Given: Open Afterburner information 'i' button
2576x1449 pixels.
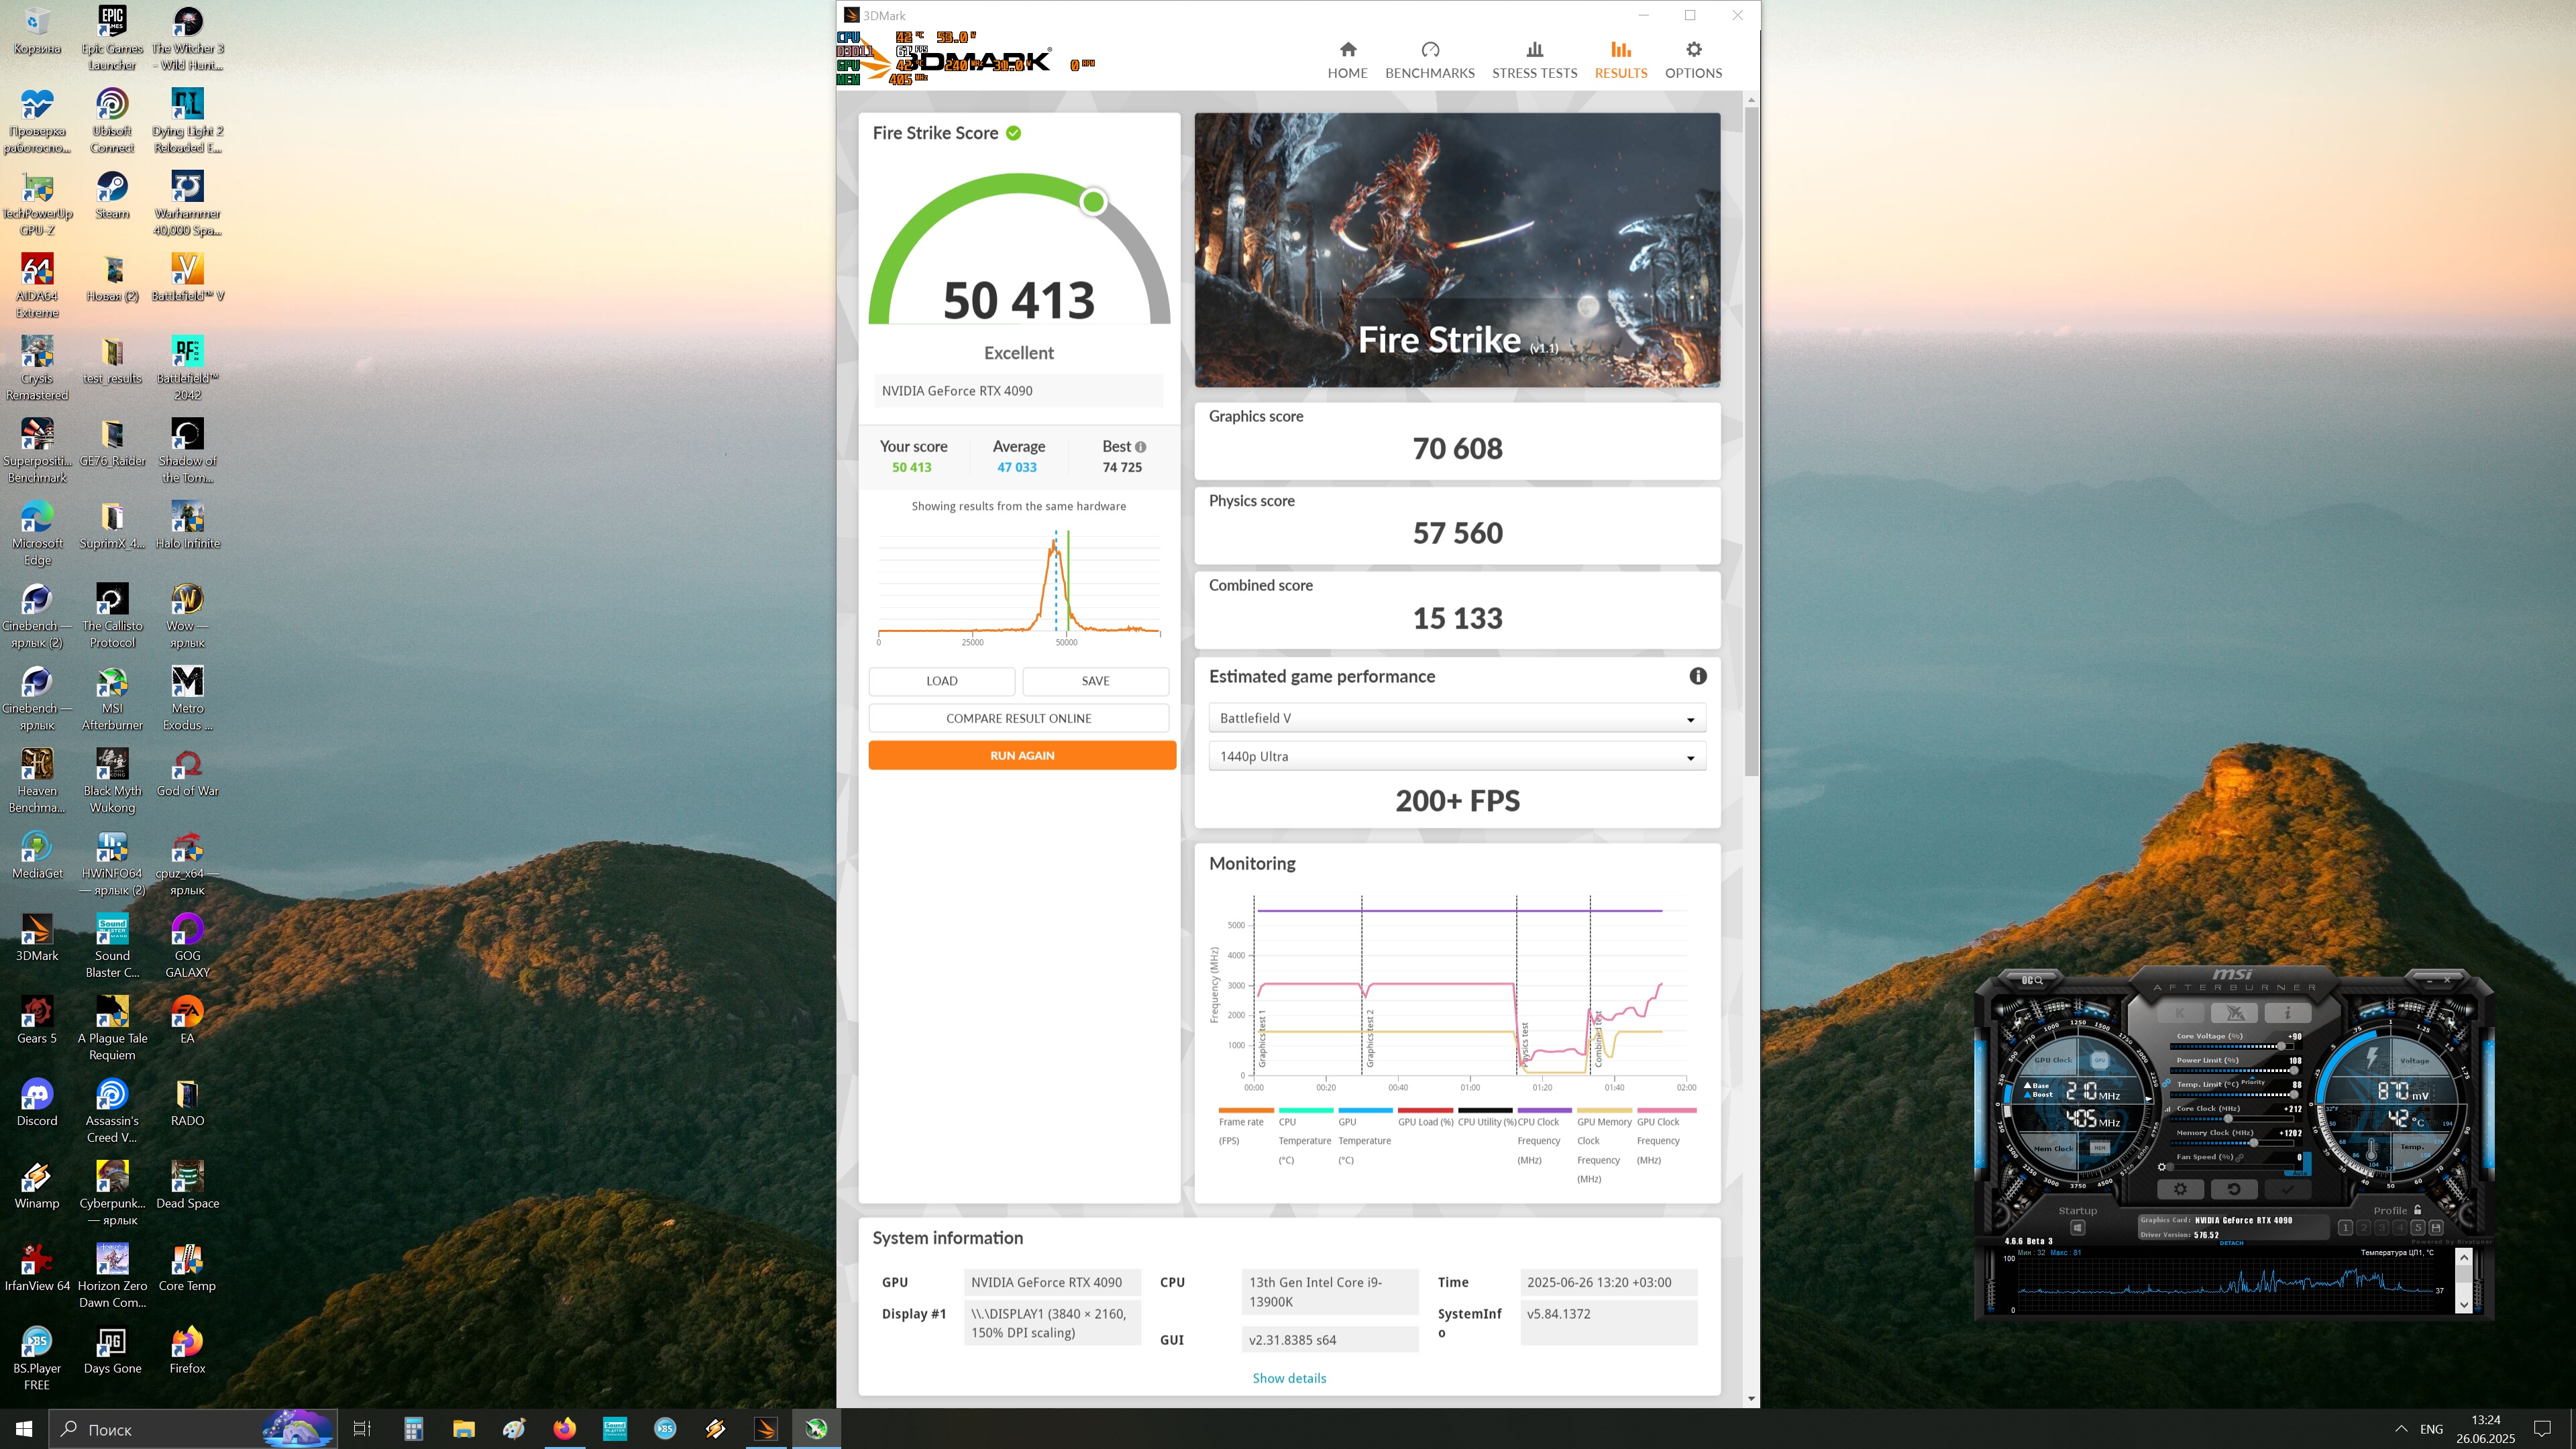Looking at the screenshot, I should (x=2287, y=1013).
